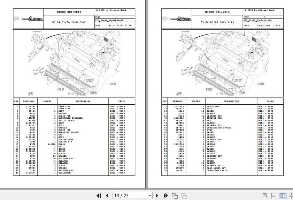Switch to continuous single page scrolling layout
Image resolution: width=293 pixels, height=200 pixels.
click(x=273, y=196)
